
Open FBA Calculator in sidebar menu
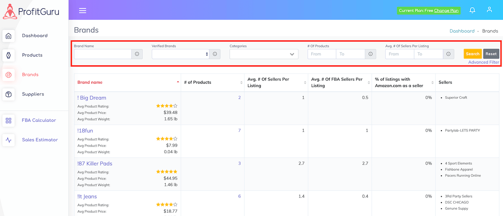pos(39,120)
